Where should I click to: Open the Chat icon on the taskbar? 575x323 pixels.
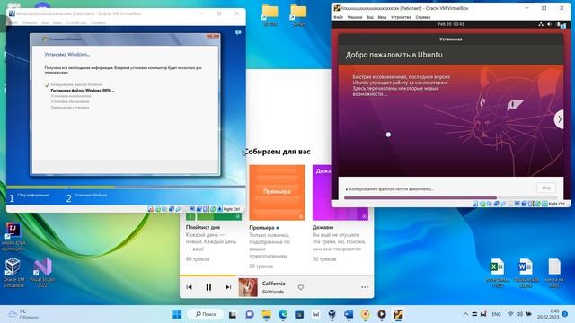250,314
